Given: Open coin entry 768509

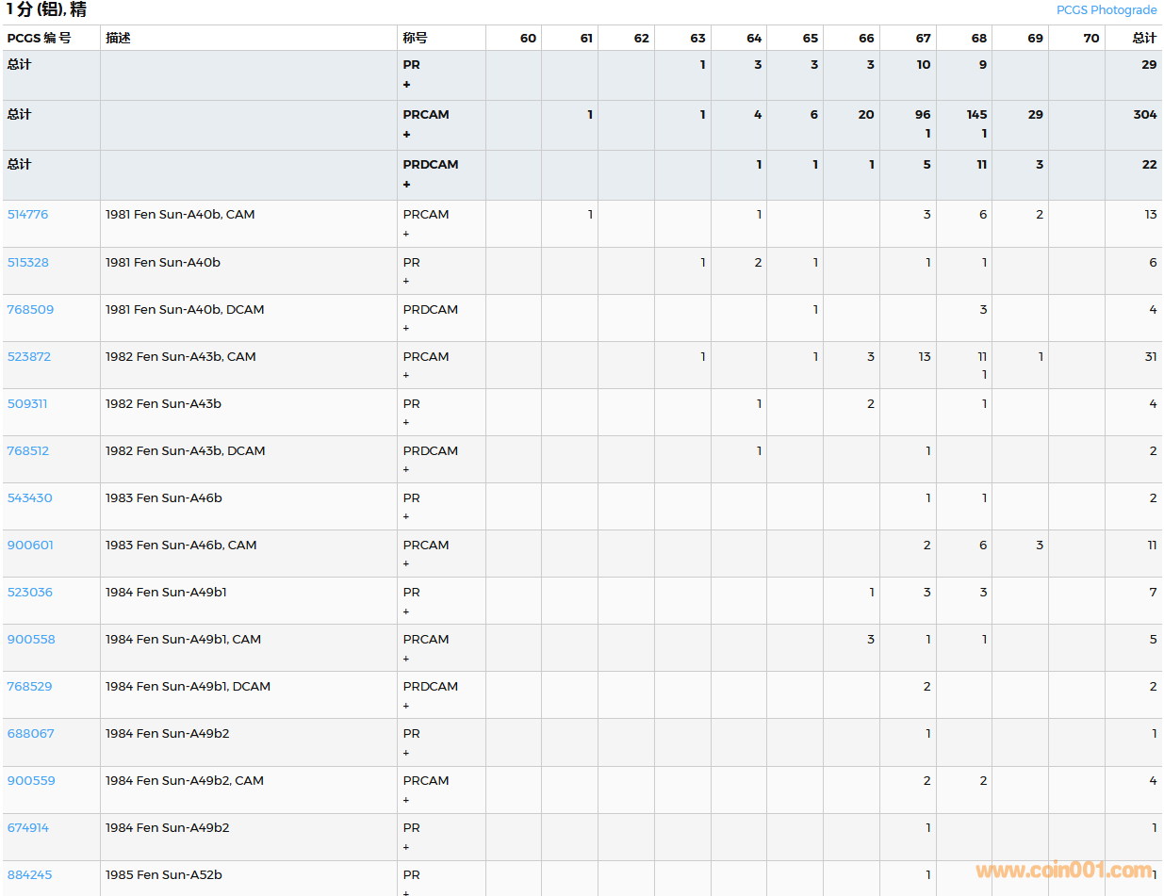Looking at the screenshot, I should click(30, 310).
